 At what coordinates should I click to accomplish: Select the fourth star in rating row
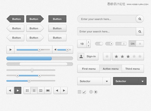point(134,56)
